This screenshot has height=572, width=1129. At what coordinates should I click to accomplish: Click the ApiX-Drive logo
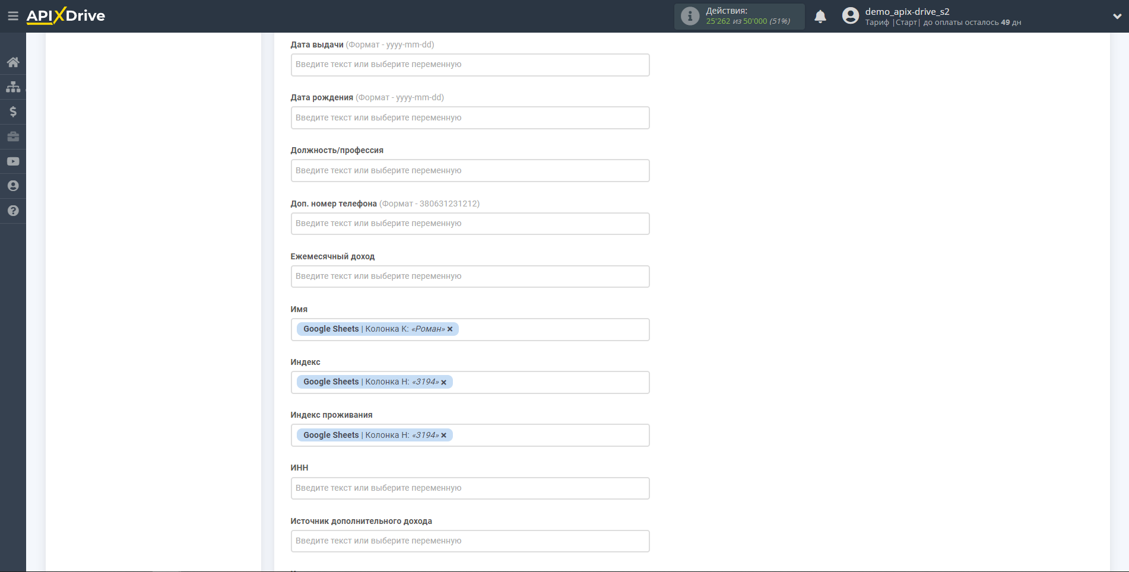pos(66,16)
